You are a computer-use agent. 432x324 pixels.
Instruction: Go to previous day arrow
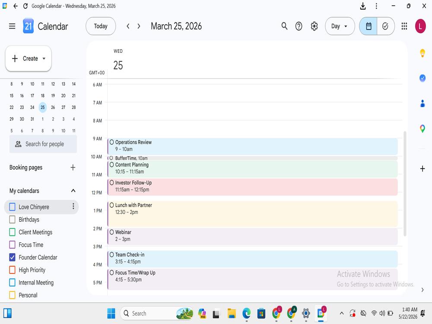(x=128, y=26)
